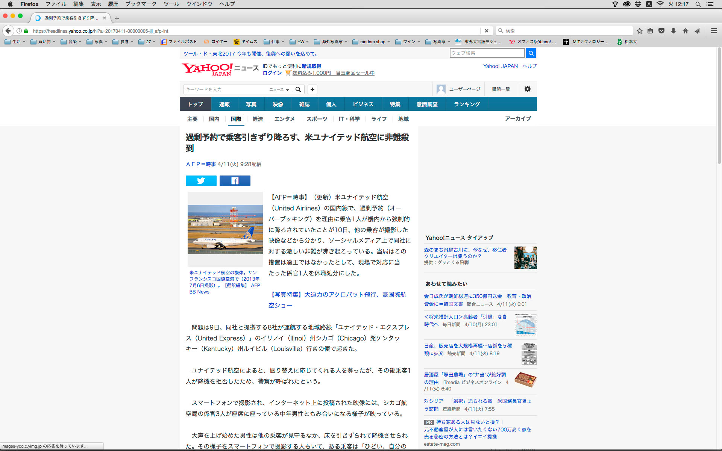Go to Firefox home page icon
The height and width of the screenshot is (451, 722).
point(685,31)
